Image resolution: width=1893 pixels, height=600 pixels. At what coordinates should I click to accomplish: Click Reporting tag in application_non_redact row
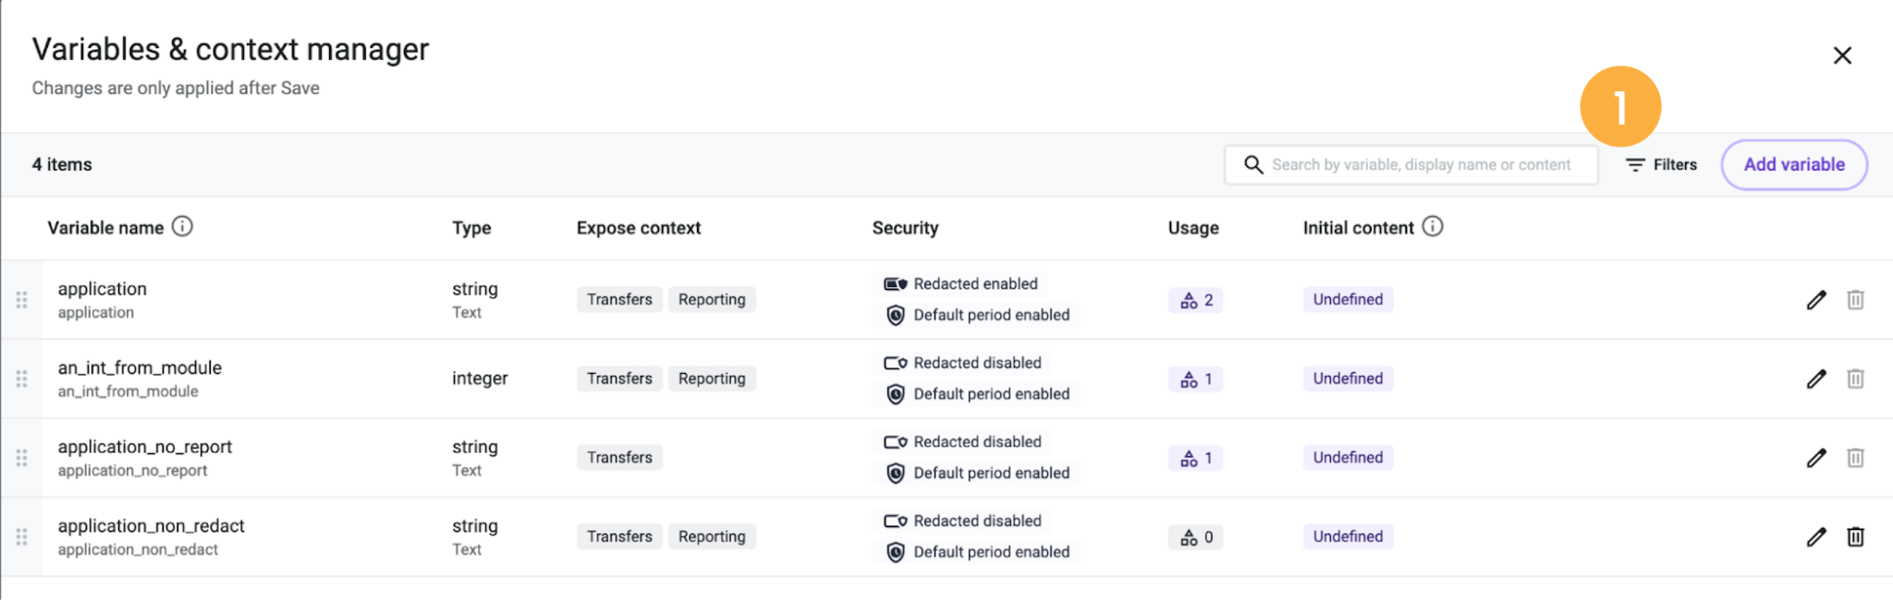(x=712, y=536)
